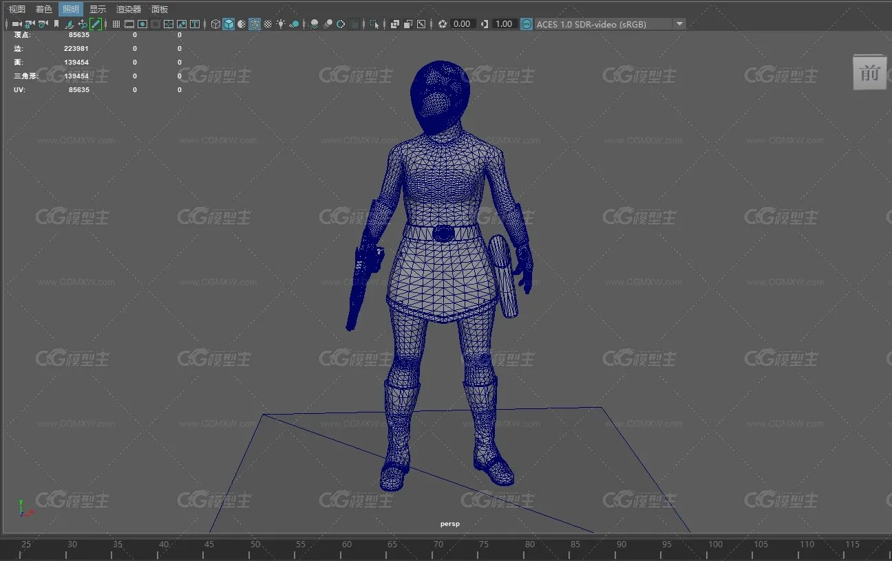Click the 前 face of the ViewCube

pyautogui.click(x=870, y=72)
